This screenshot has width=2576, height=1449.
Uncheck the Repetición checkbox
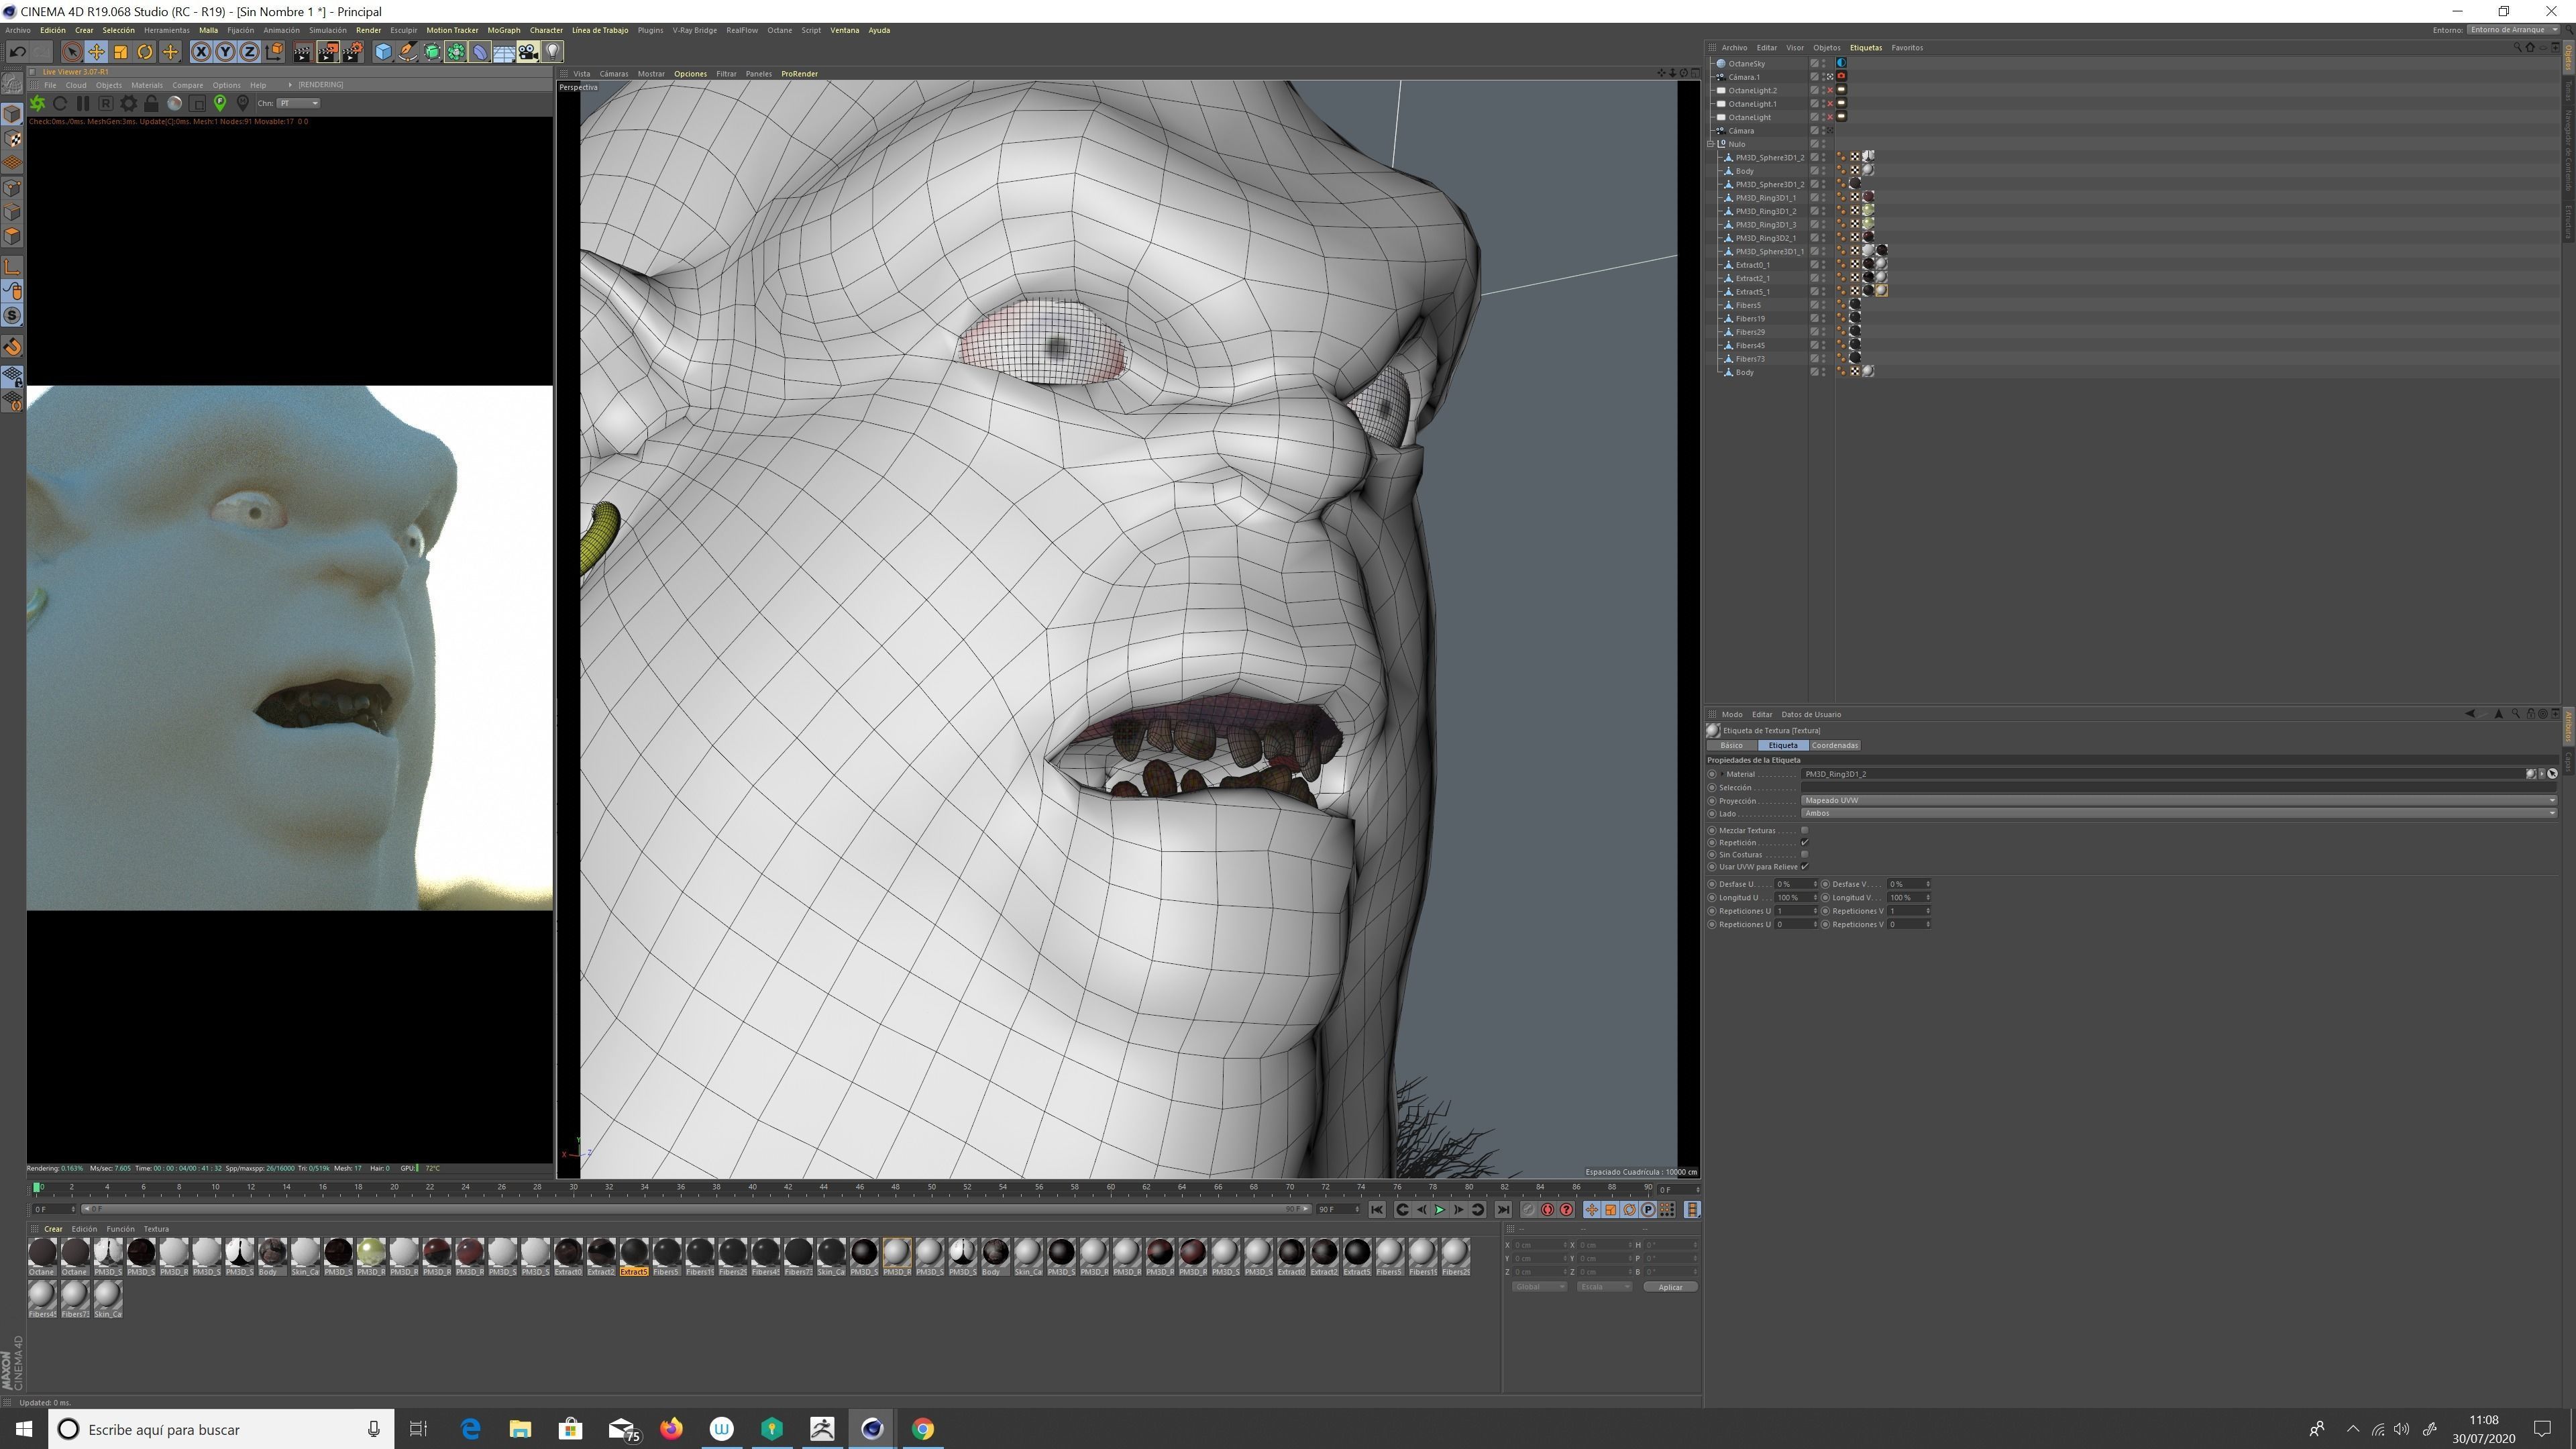[1804, 842]
